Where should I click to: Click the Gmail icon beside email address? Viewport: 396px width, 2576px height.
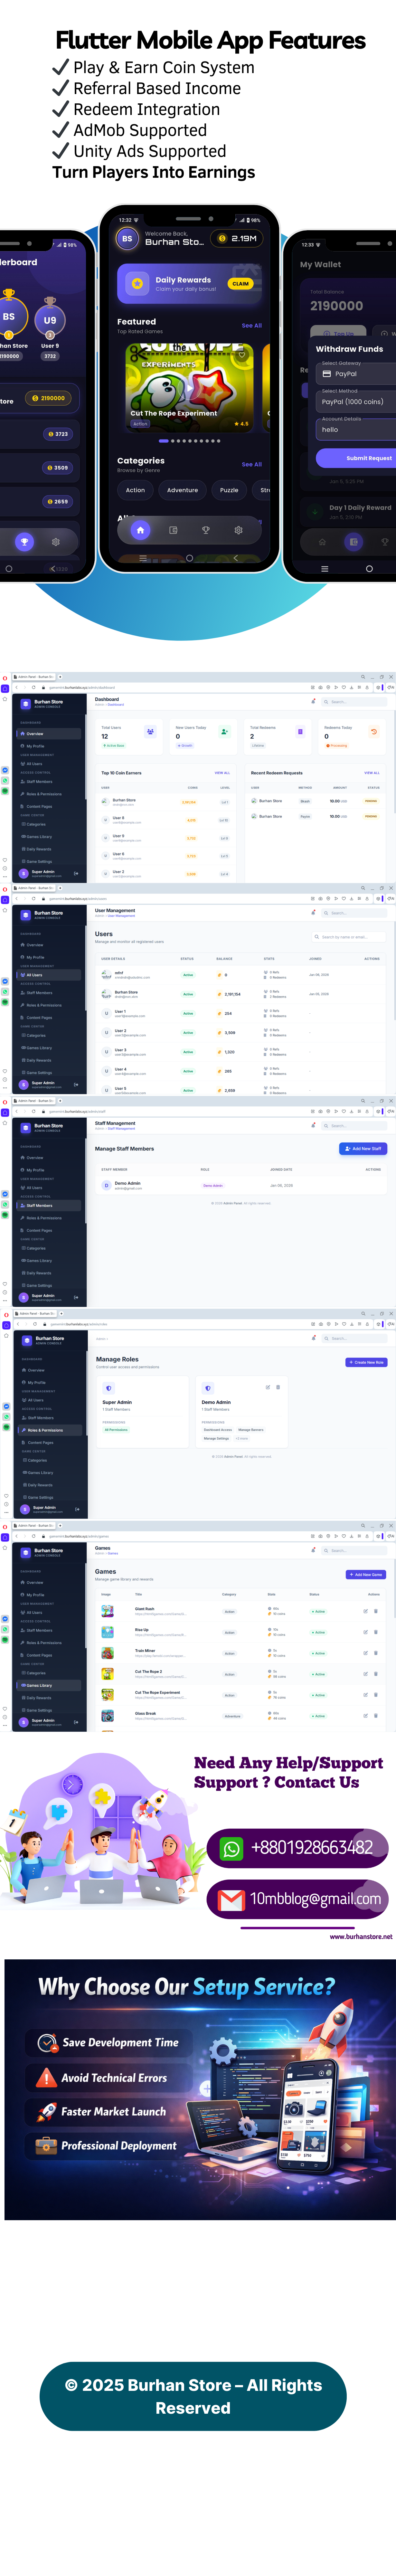pos(231,1900)
